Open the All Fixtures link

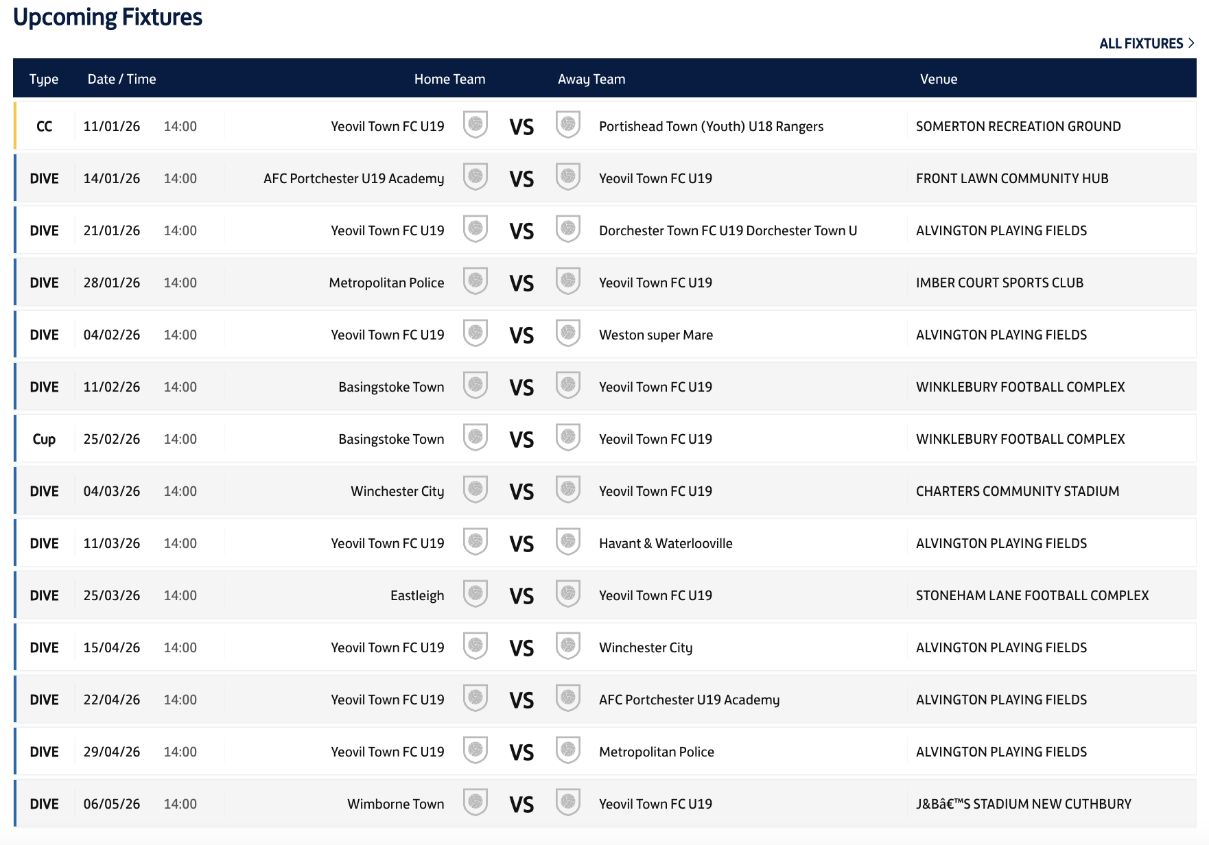[1140, 44]
